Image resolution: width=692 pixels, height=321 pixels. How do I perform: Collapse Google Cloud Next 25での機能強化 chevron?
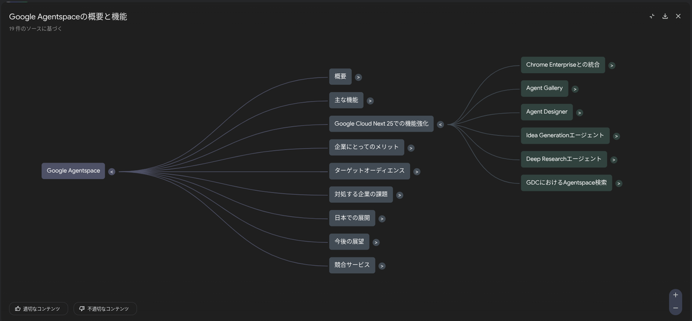point(440,124)
